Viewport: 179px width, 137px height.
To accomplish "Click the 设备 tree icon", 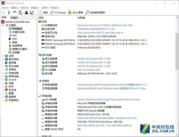I will tap(7, 83).
